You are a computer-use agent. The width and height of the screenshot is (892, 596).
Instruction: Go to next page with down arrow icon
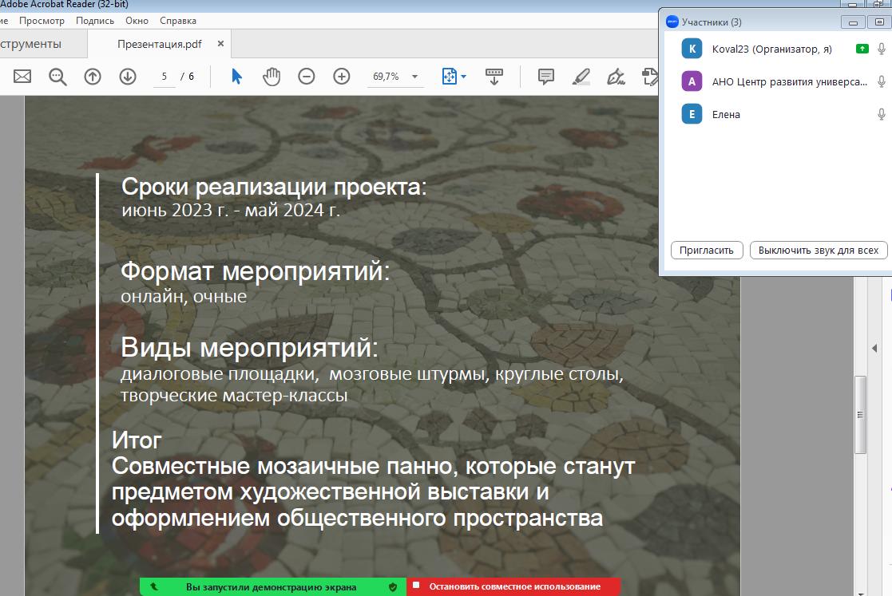coord(128,76)
